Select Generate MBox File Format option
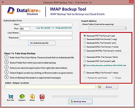135x108 pixels. tap(84, 72)
